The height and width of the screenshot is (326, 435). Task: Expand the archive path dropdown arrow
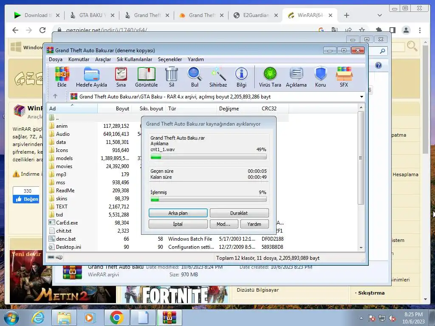[362, 97]
